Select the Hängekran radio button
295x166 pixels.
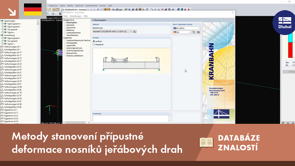coord(94,45)
